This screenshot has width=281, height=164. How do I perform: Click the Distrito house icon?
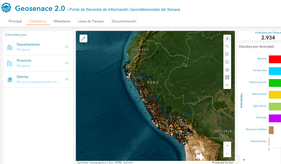point(10,79)
